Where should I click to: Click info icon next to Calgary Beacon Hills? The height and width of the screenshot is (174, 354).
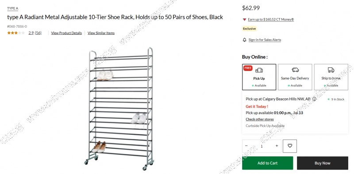[314, 99]
